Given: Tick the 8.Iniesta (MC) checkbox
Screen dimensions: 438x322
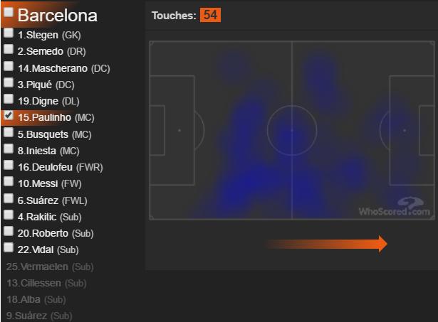Looking at the screenshot, I should coord(8,149).
